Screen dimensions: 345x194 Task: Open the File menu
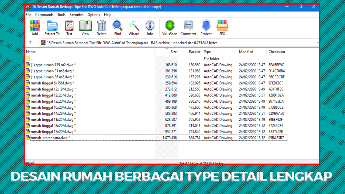(x=29, y=15)
